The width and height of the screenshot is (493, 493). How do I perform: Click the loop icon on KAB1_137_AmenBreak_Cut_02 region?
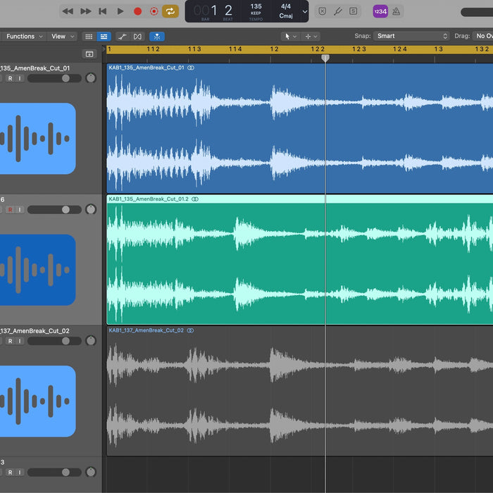tap(190, 330)
